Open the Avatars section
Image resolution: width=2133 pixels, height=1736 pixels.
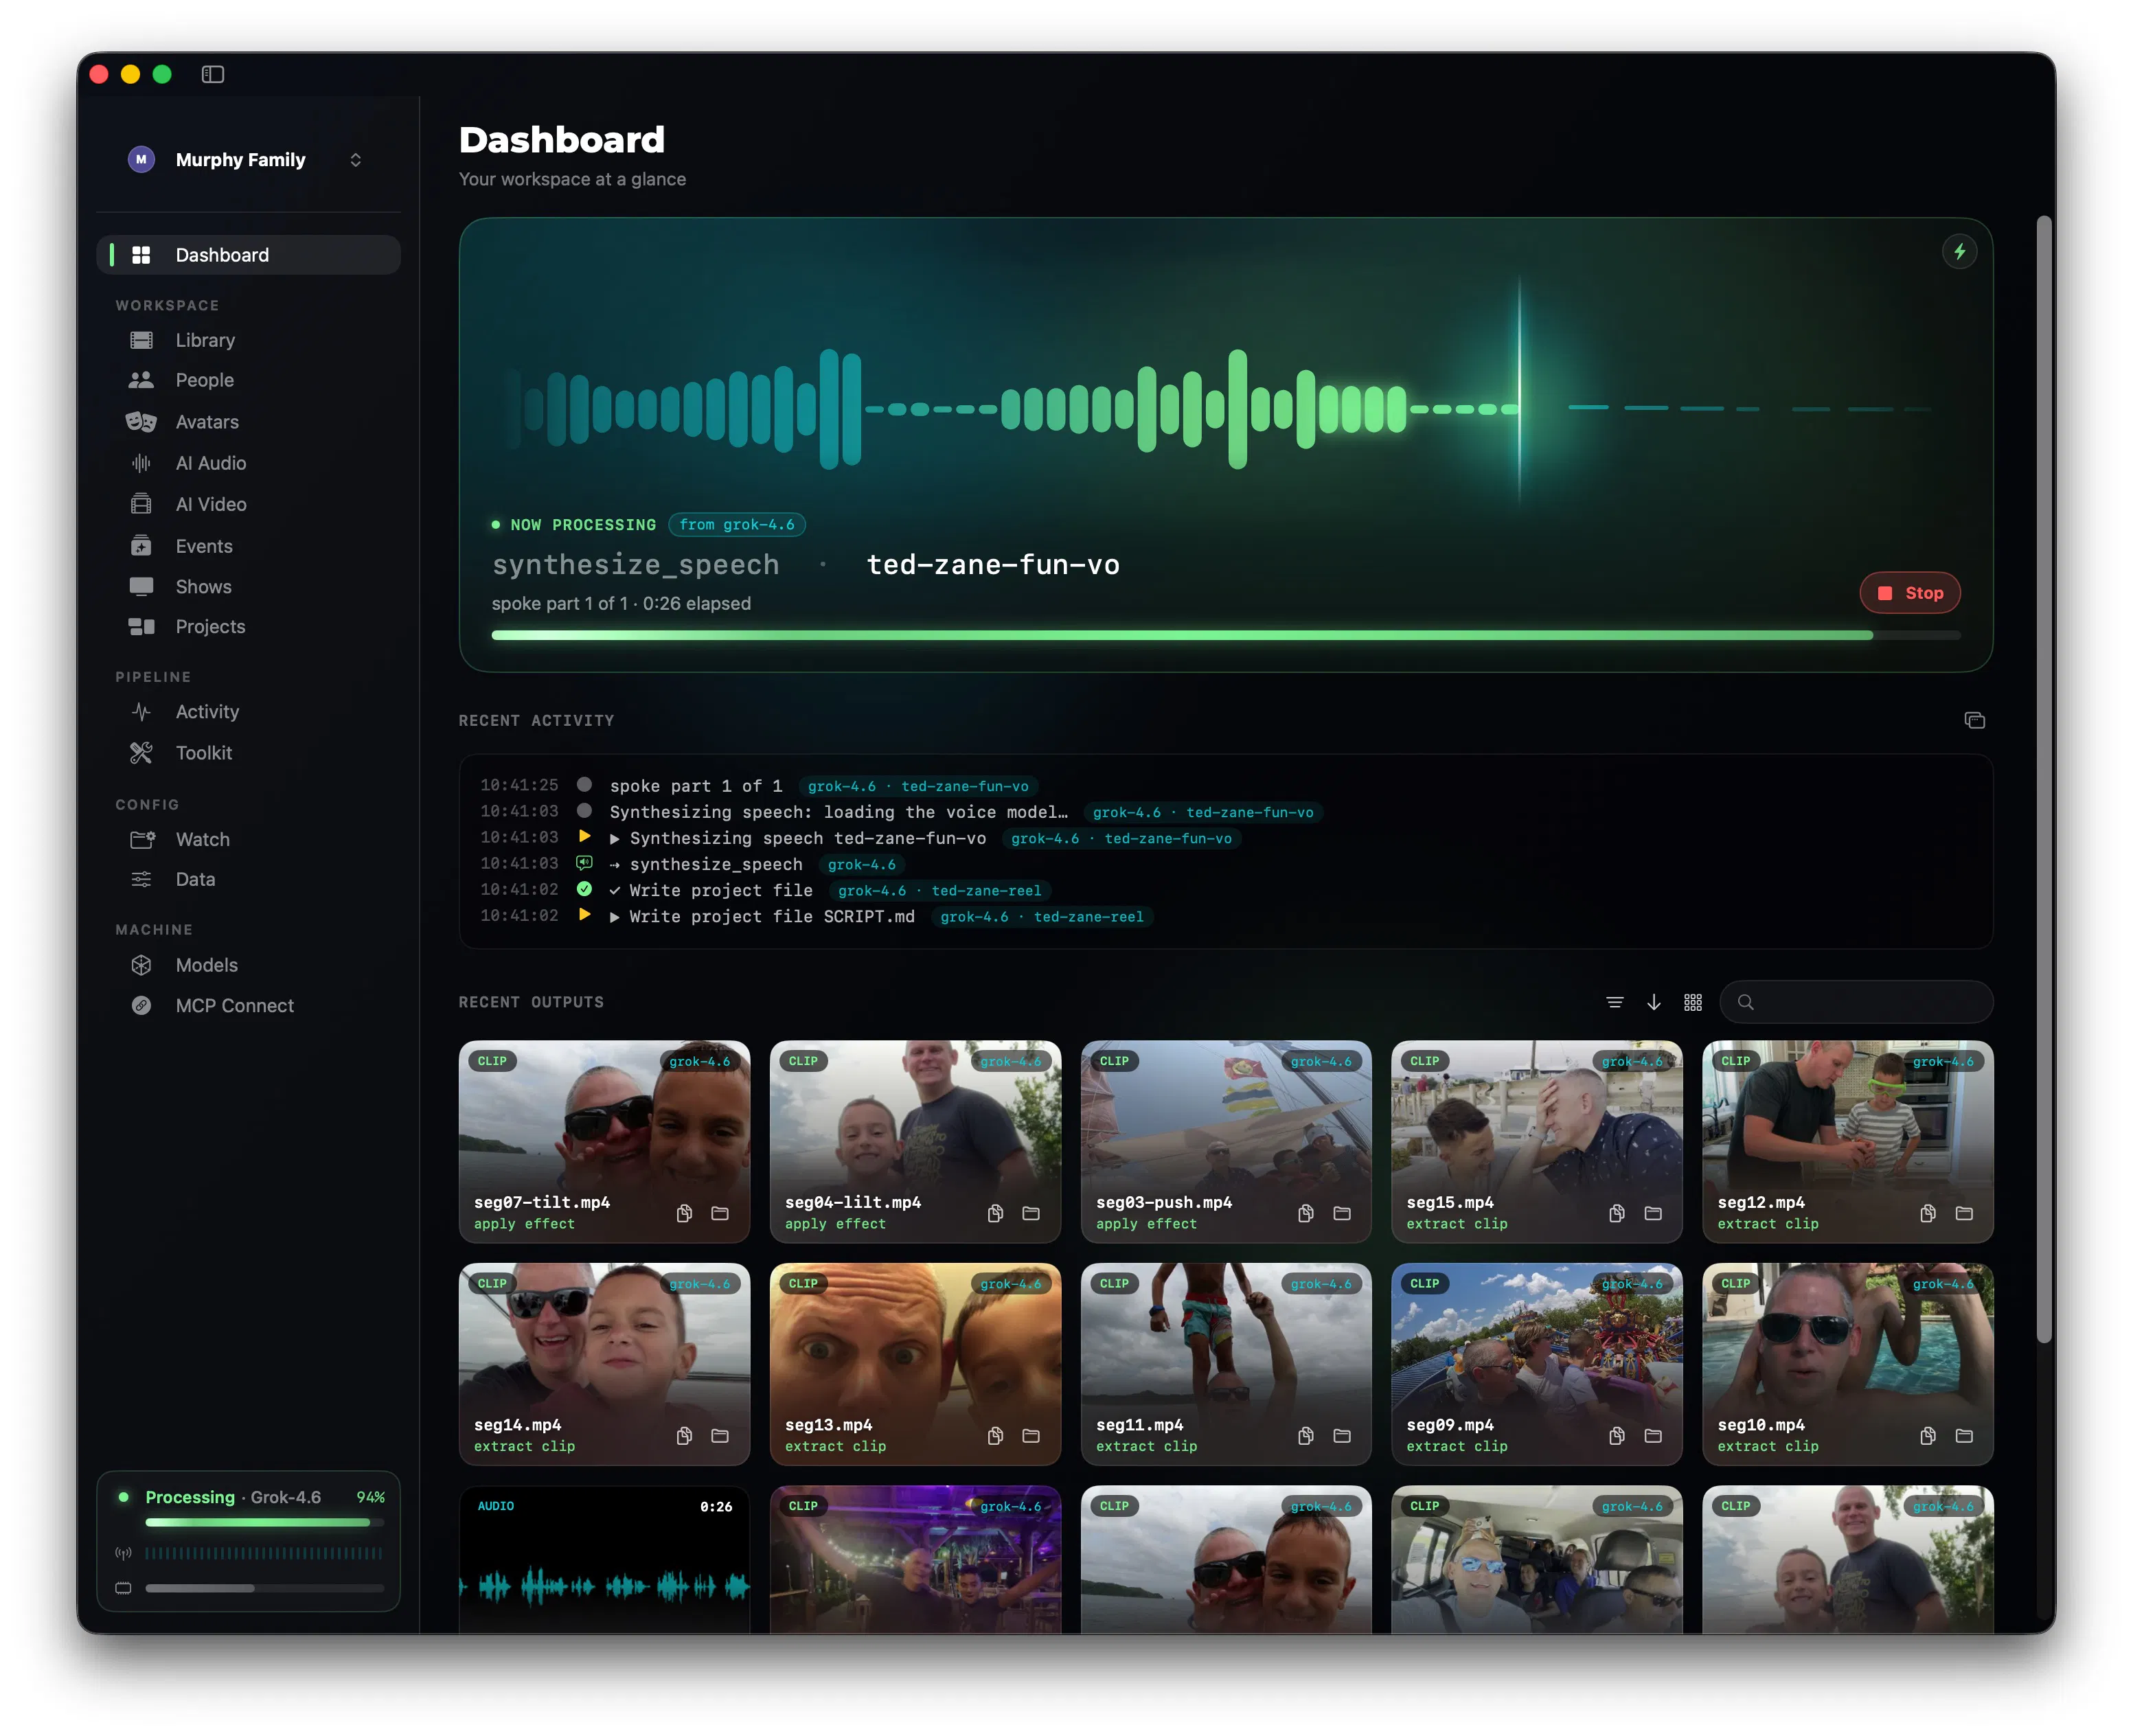coord(248,422)
